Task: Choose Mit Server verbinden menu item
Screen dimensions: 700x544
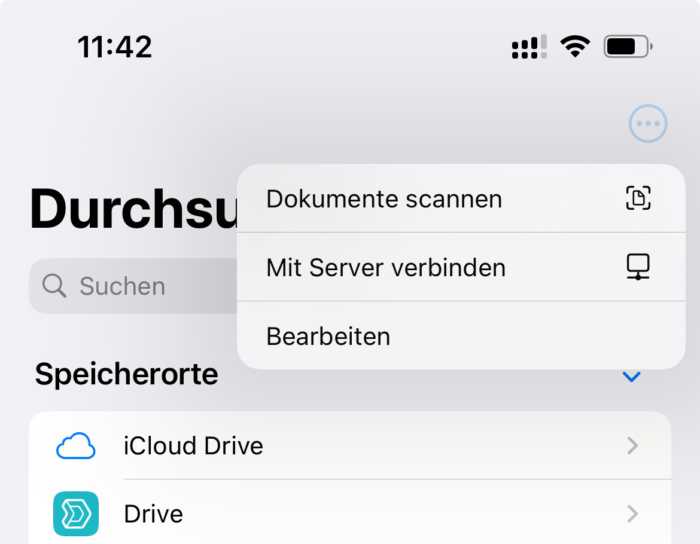Action: click(461, 267)
